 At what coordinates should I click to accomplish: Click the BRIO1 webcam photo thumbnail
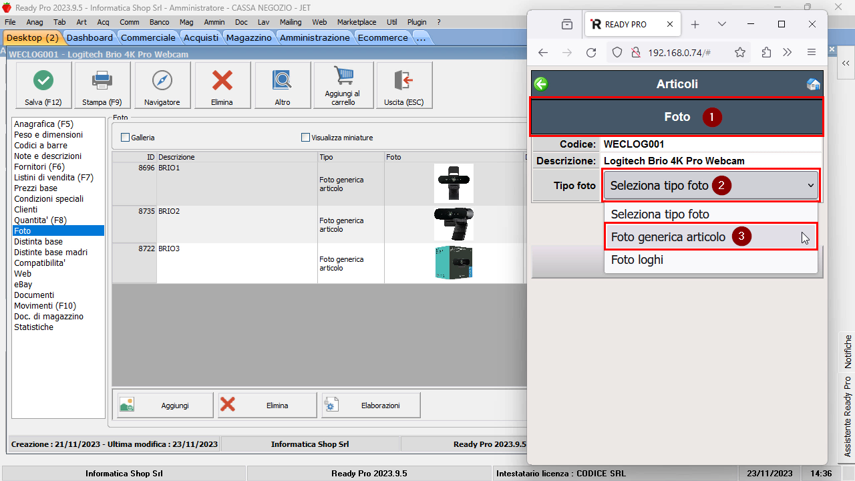point(454,183)
